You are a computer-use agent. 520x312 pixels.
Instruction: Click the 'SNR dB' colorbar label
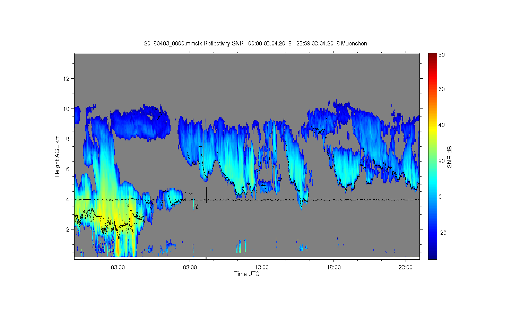[x=449, y=157]
